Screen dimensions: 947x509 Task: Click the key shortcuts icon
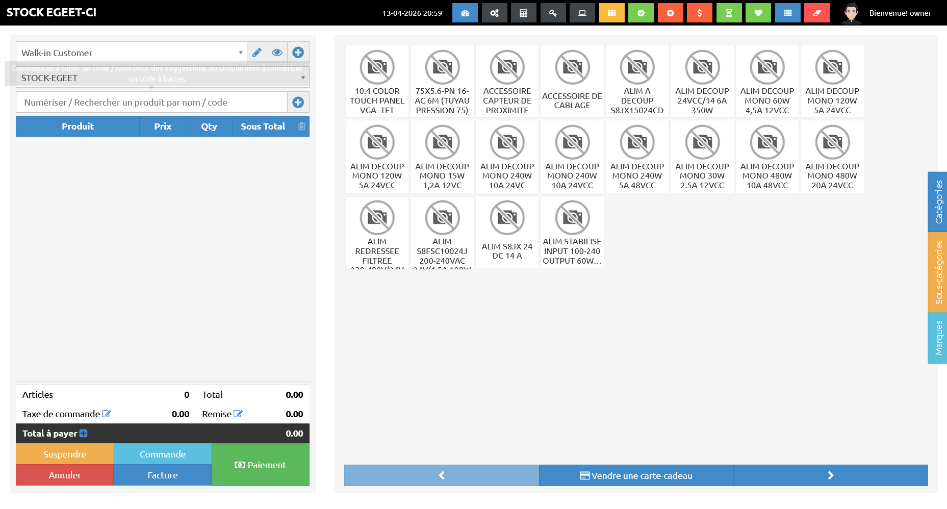click(553, 13)
